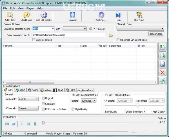Sort the list by the Filename column

click(x=28, y=46)
